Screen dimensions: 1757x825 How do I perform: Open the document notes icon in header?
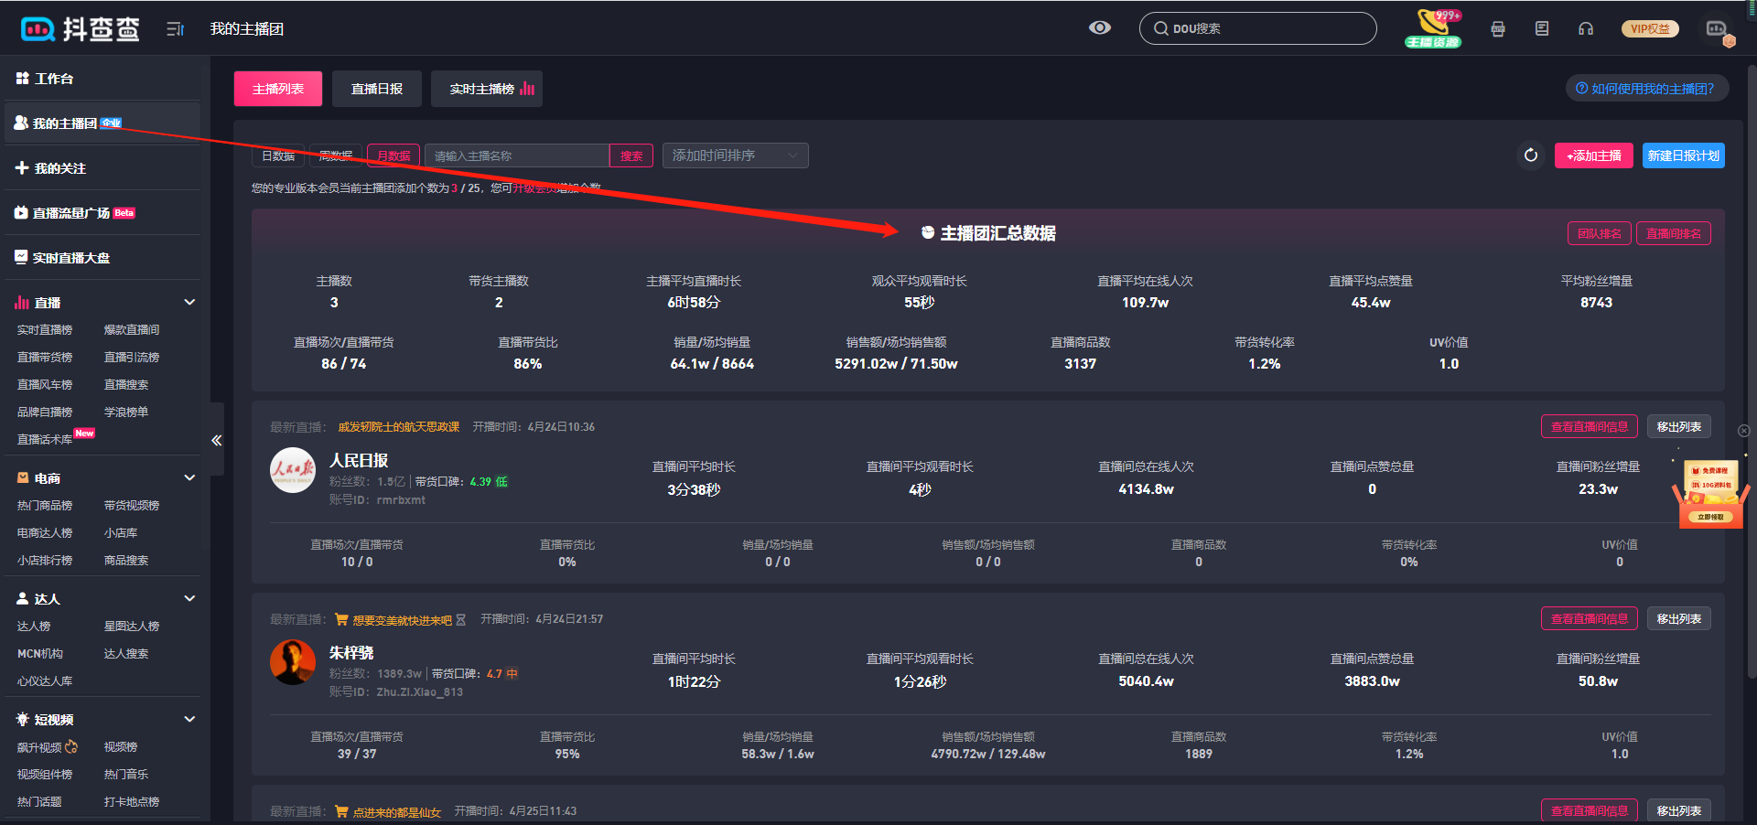click(1542, 29)
